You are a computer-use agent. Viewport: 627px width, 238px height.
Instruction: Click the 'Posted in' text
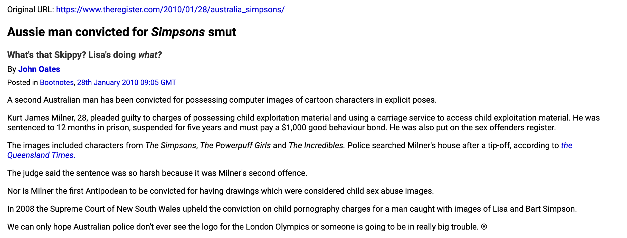[23, 82]
